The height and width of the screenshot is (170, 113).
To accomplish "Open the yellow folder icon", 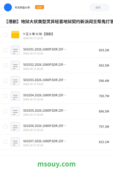I will 15,35.
